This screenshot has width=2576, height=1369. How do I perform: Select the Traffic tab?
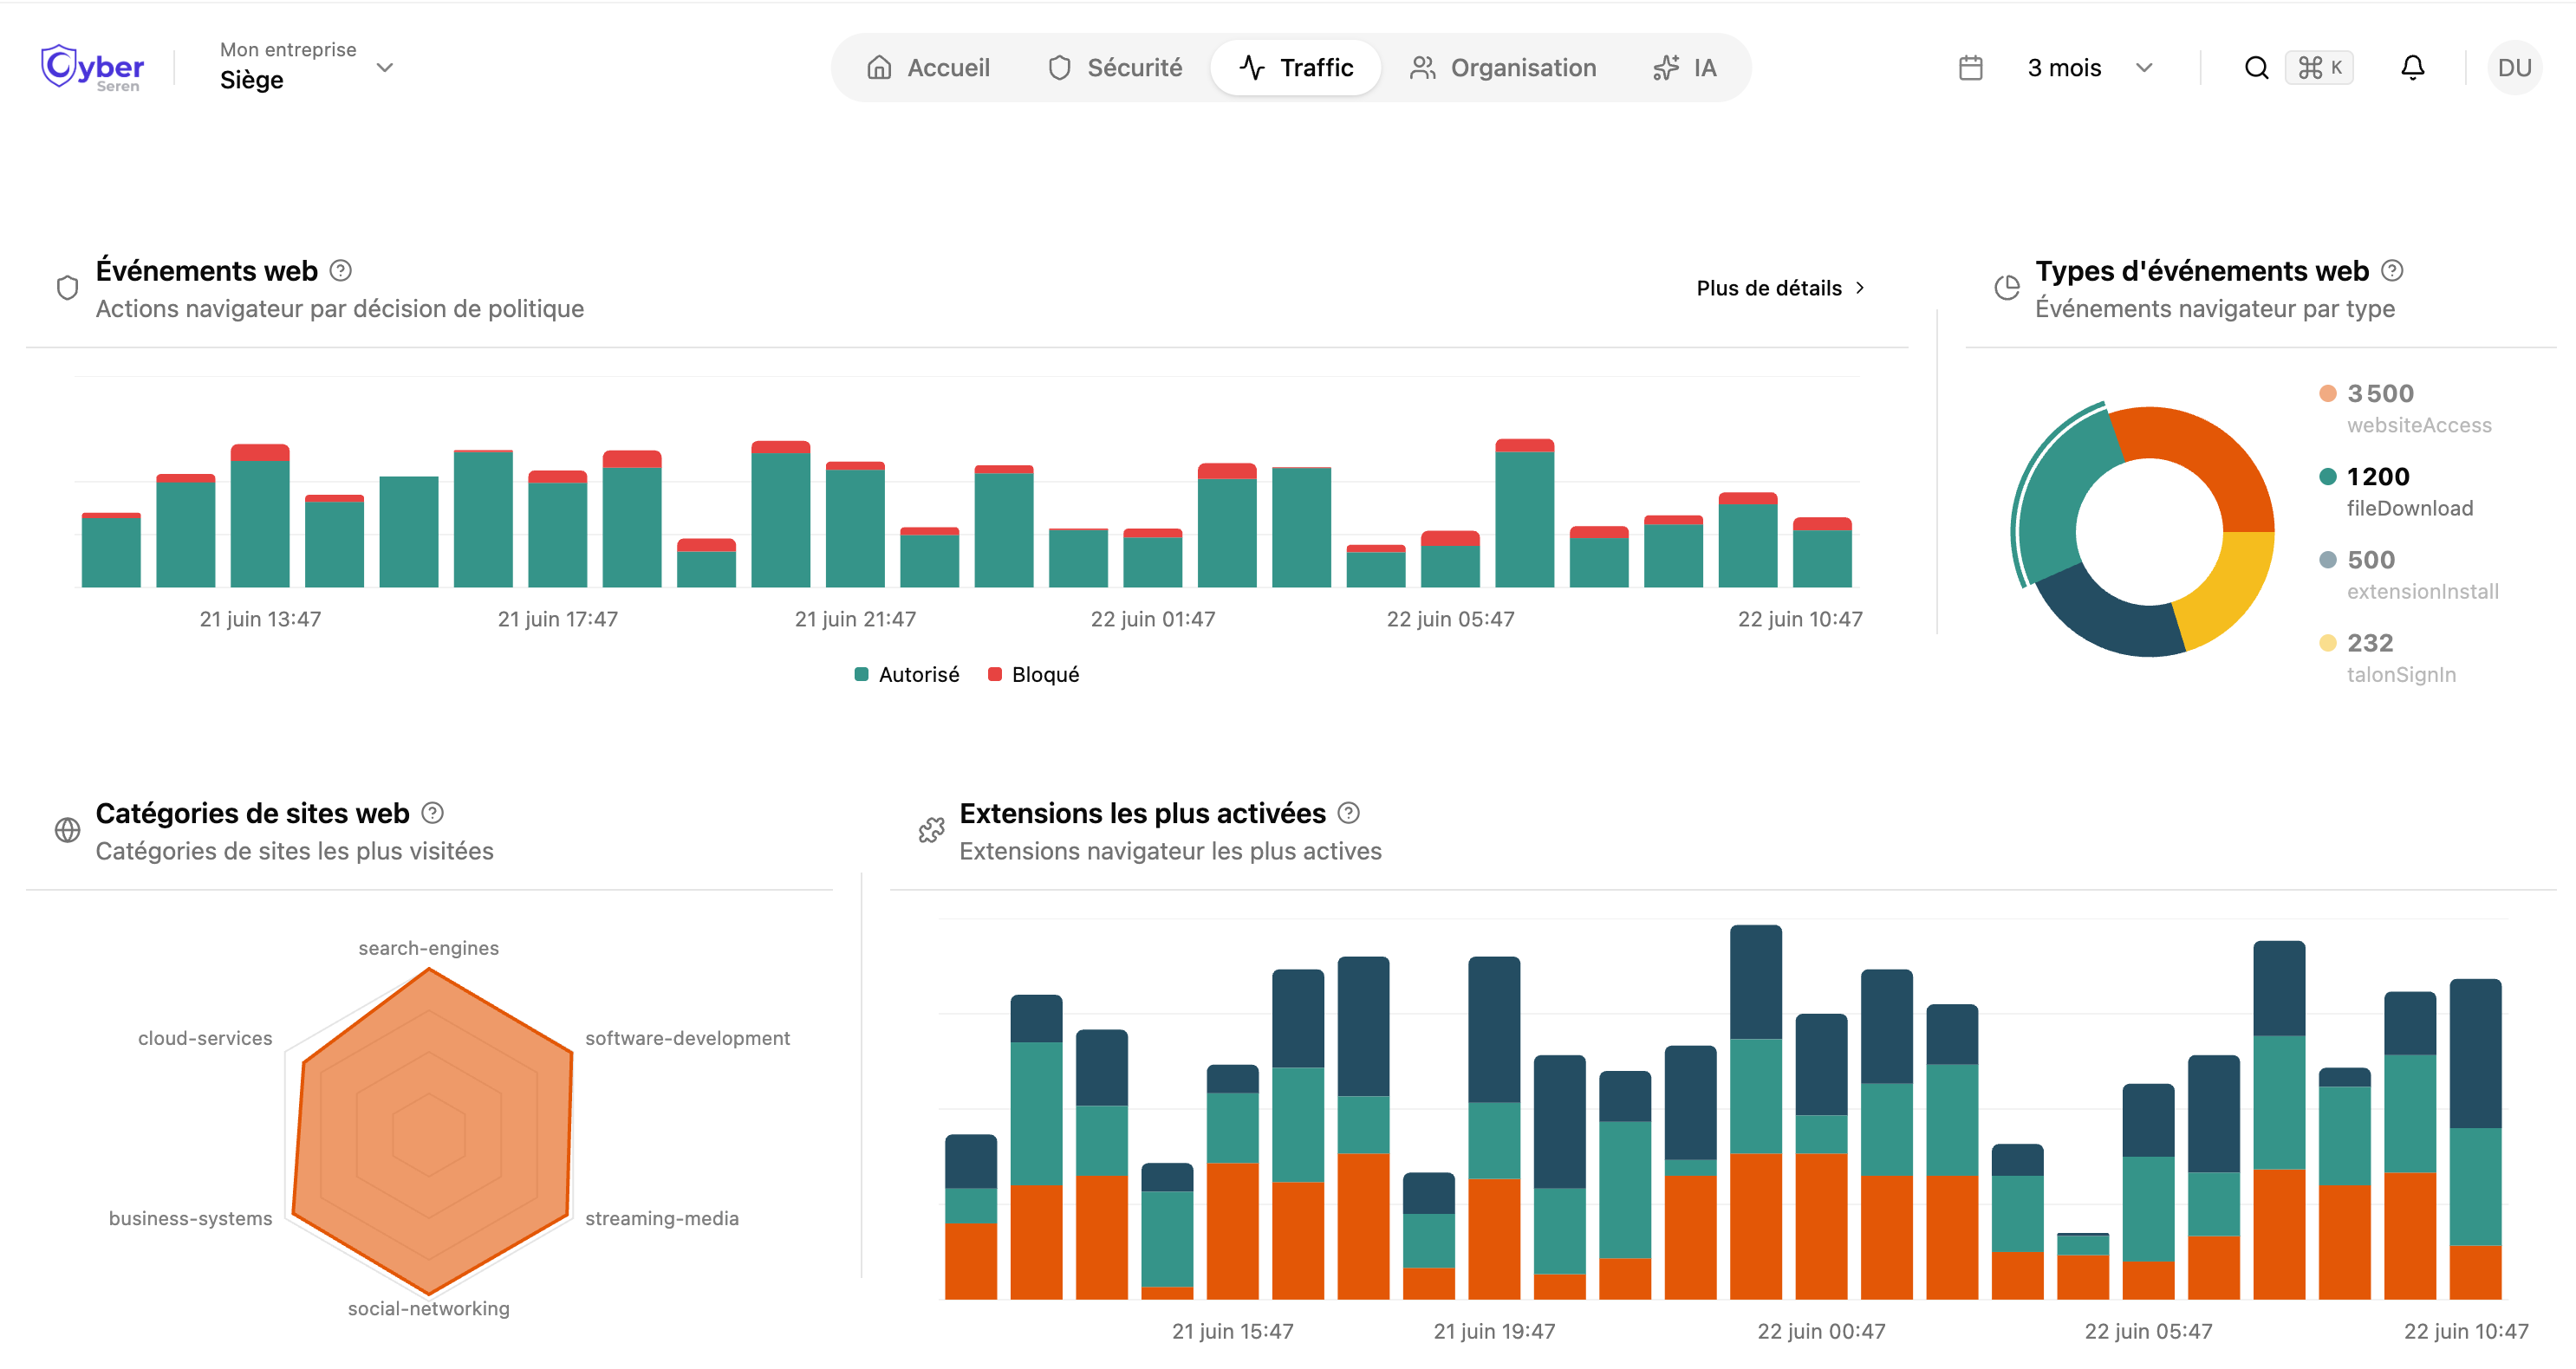(1296, 68)
